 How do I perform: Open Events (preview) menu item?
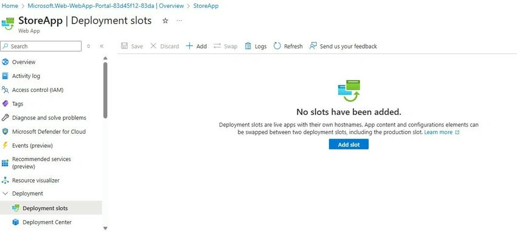(32, 145)
